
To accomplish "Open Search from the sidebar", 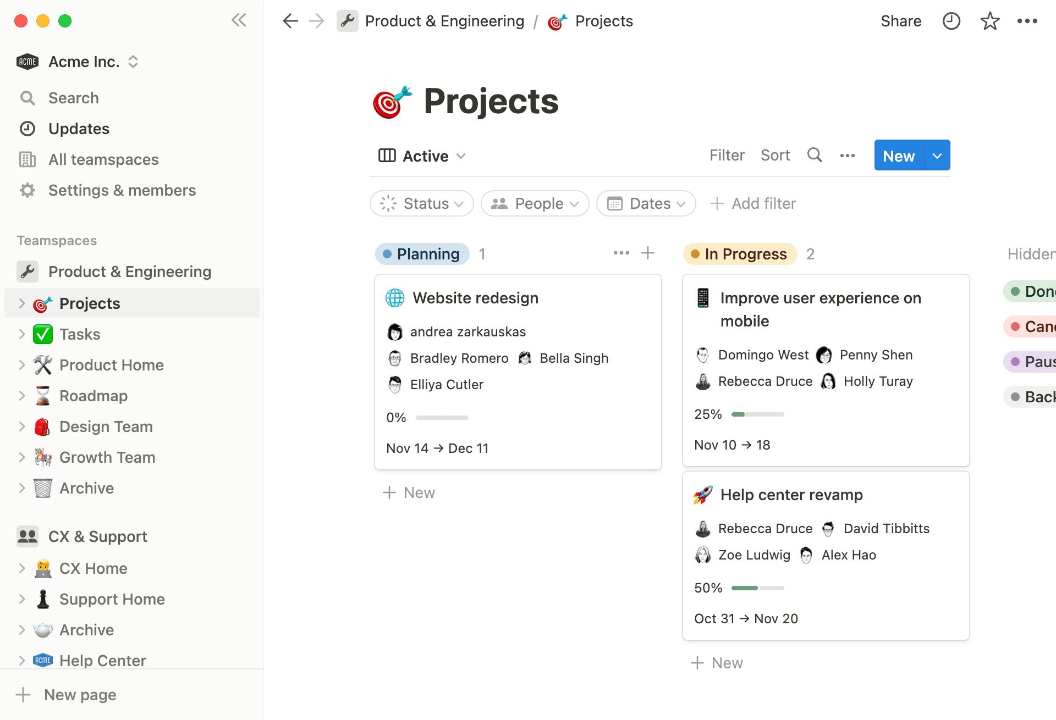I will point(74,97).
